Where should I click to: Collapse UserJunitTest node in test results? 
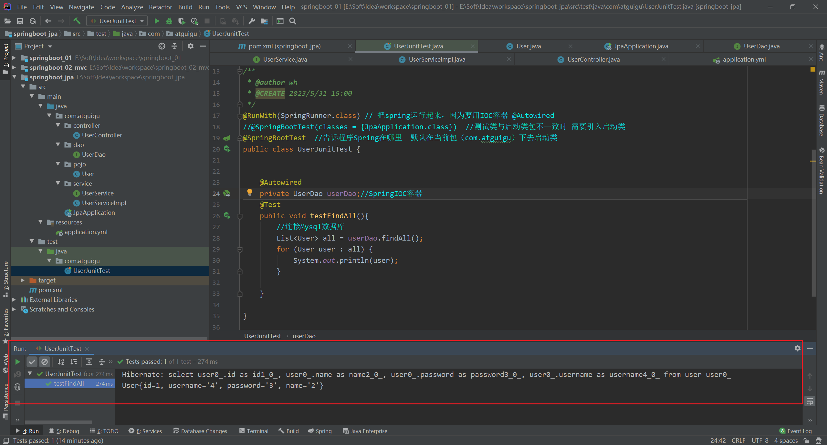click(30, 374)
